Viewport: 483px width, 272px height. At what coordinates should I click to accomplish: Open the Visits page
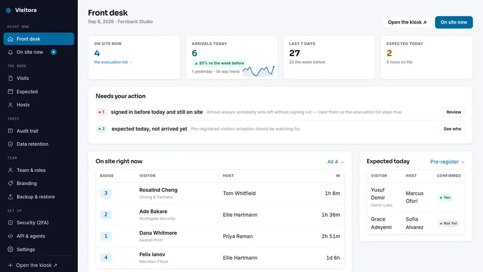click(x=39, y=79)
